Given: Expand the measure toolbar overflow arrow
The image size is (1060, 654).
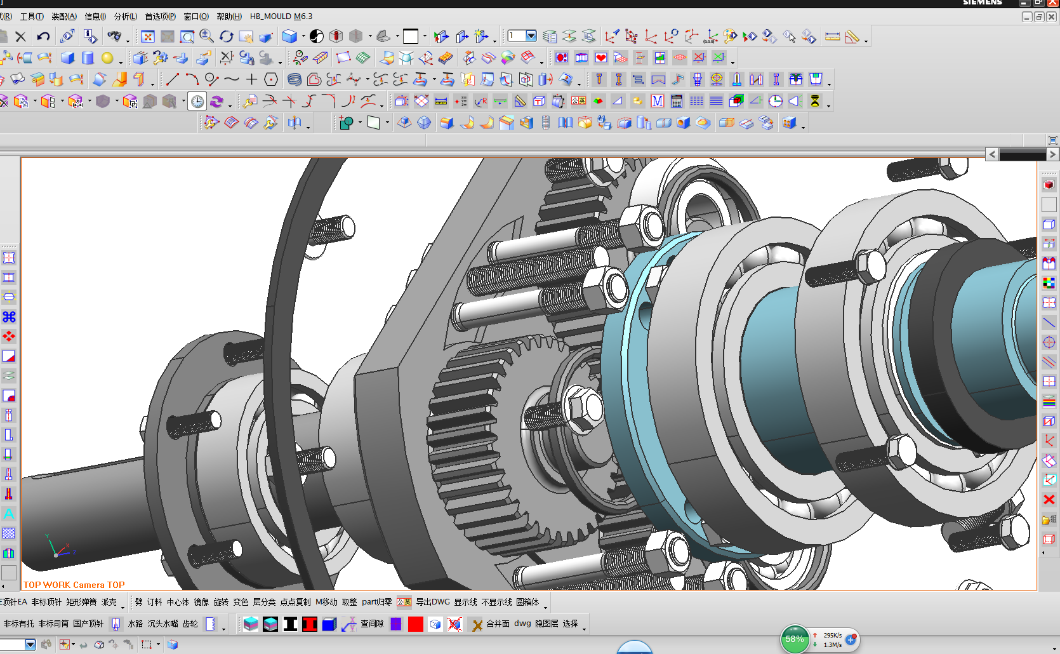Looking at the screenshot, I should tap(866, 41).
